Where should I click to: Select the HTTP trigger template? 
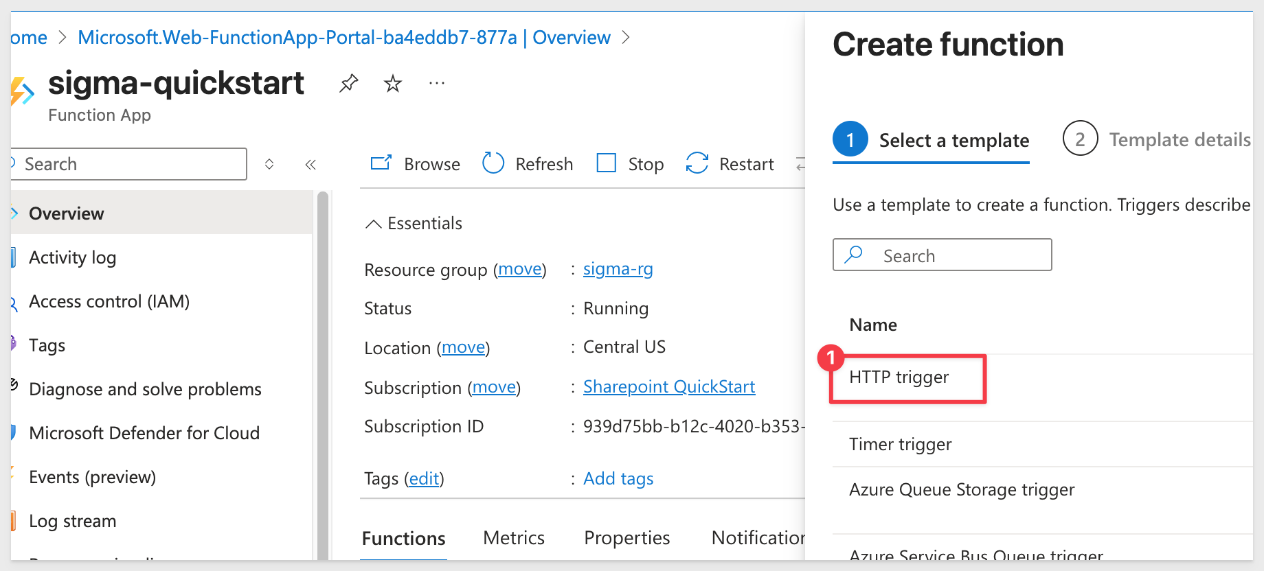click(899, 377)
